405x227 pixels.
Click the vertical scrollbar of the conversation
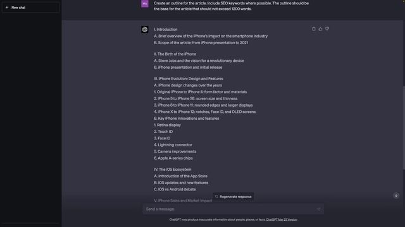coord(404,127)
